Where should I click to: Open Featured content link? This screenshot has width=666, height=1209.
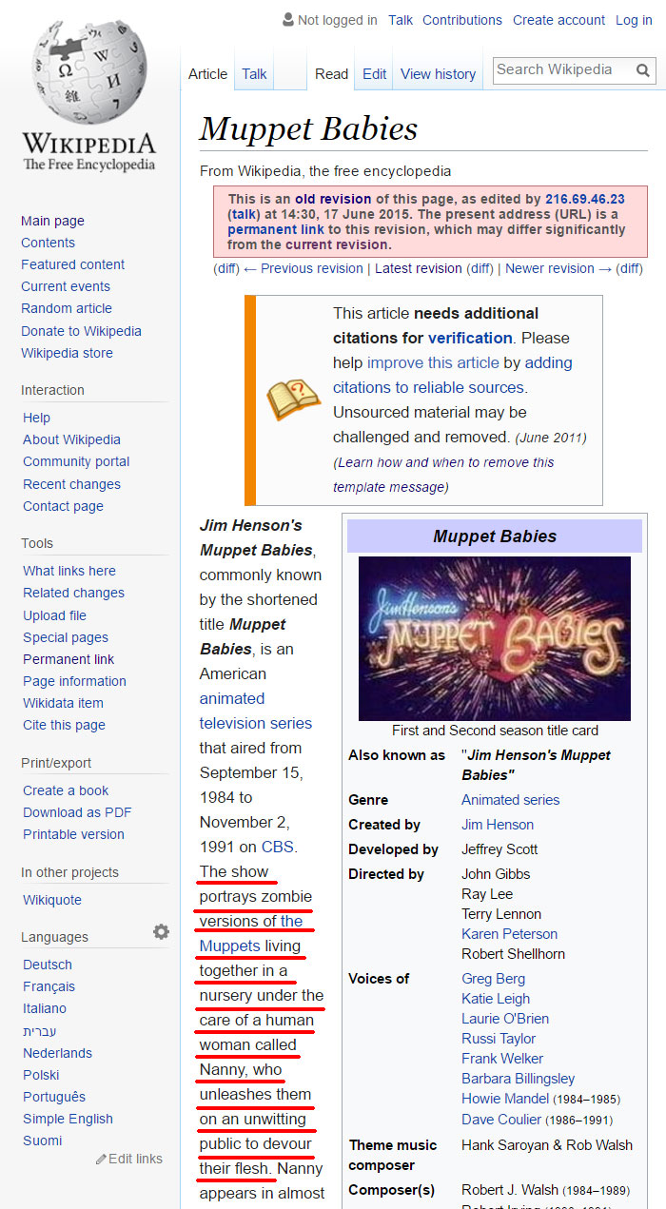[72, 264]
